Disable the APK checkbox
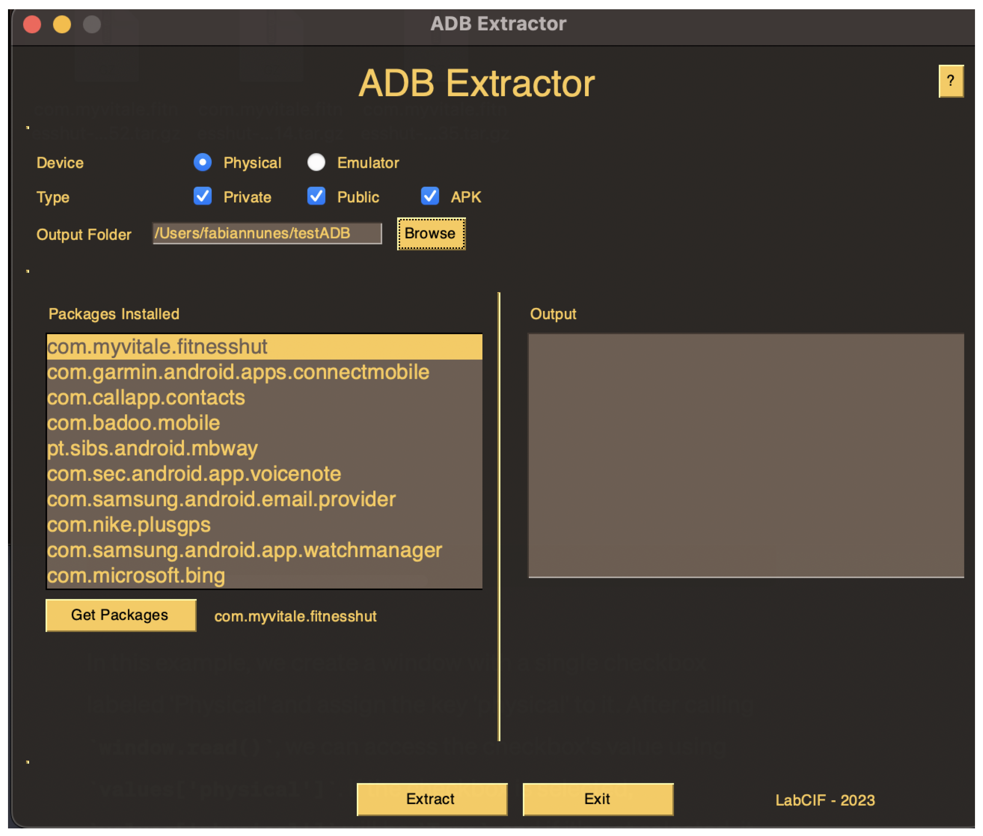This screenshot has width=983, height=836. [x=430, y=196]
